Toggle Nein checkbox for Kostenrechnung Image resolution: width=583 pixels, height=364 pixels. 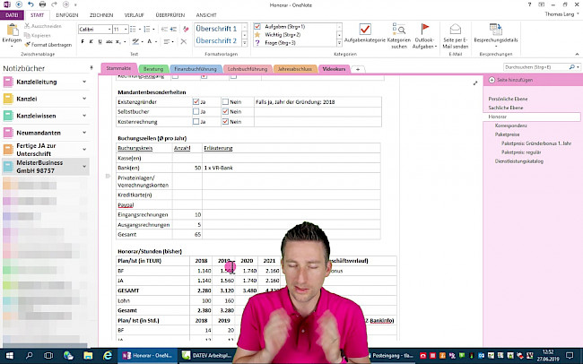click(x=225, y=119)
